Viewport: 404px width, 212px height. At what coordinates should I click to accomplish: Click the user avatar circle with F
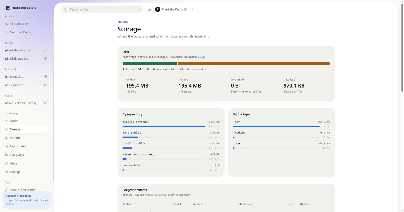pyautogui.click(x=158, y=9)
